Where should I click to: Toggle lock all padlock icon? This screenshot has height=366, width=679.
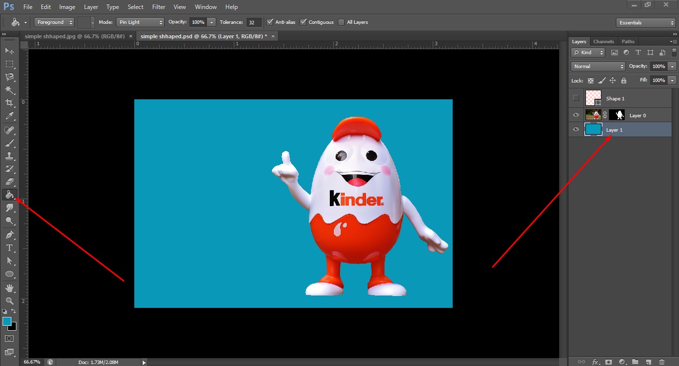pyautogui.click(x=623, y=80)
